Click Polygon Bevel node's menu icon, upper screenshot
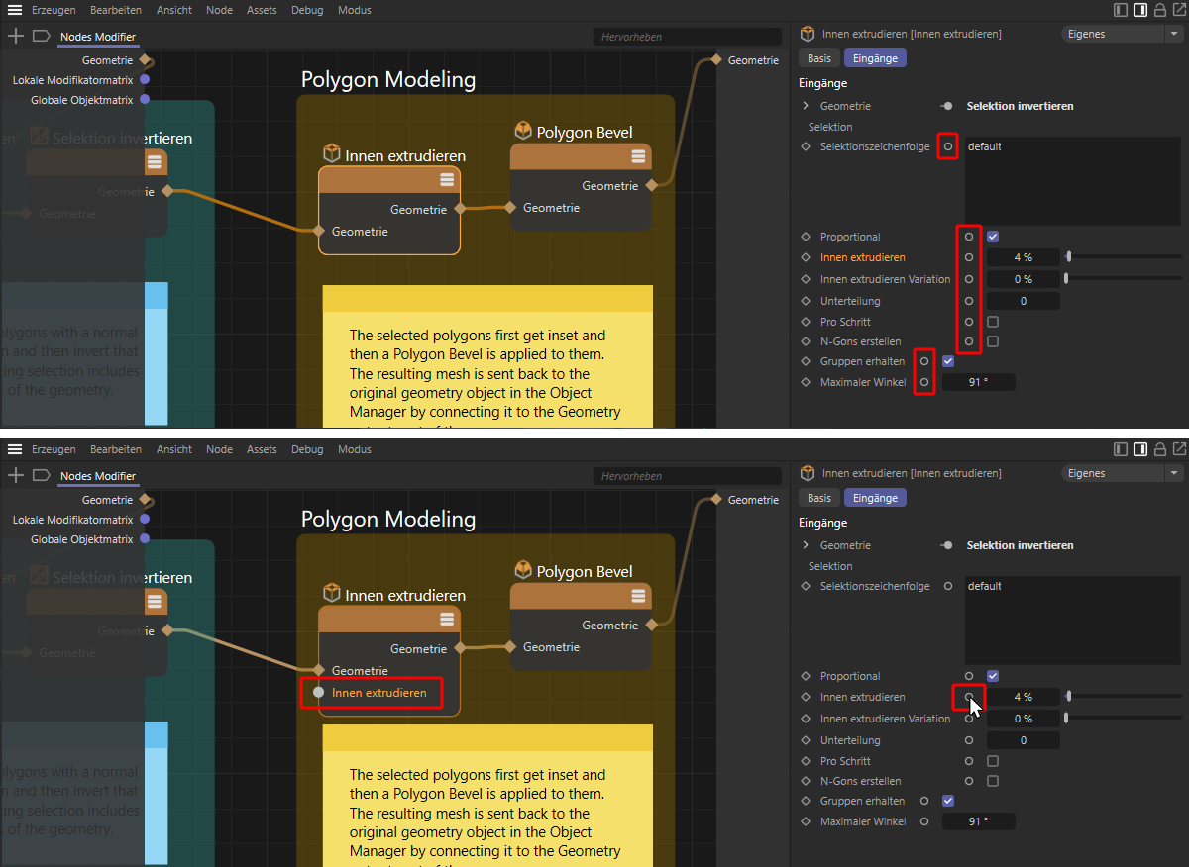This screenshot has height=867, width=1189. (x=635, y=158)
